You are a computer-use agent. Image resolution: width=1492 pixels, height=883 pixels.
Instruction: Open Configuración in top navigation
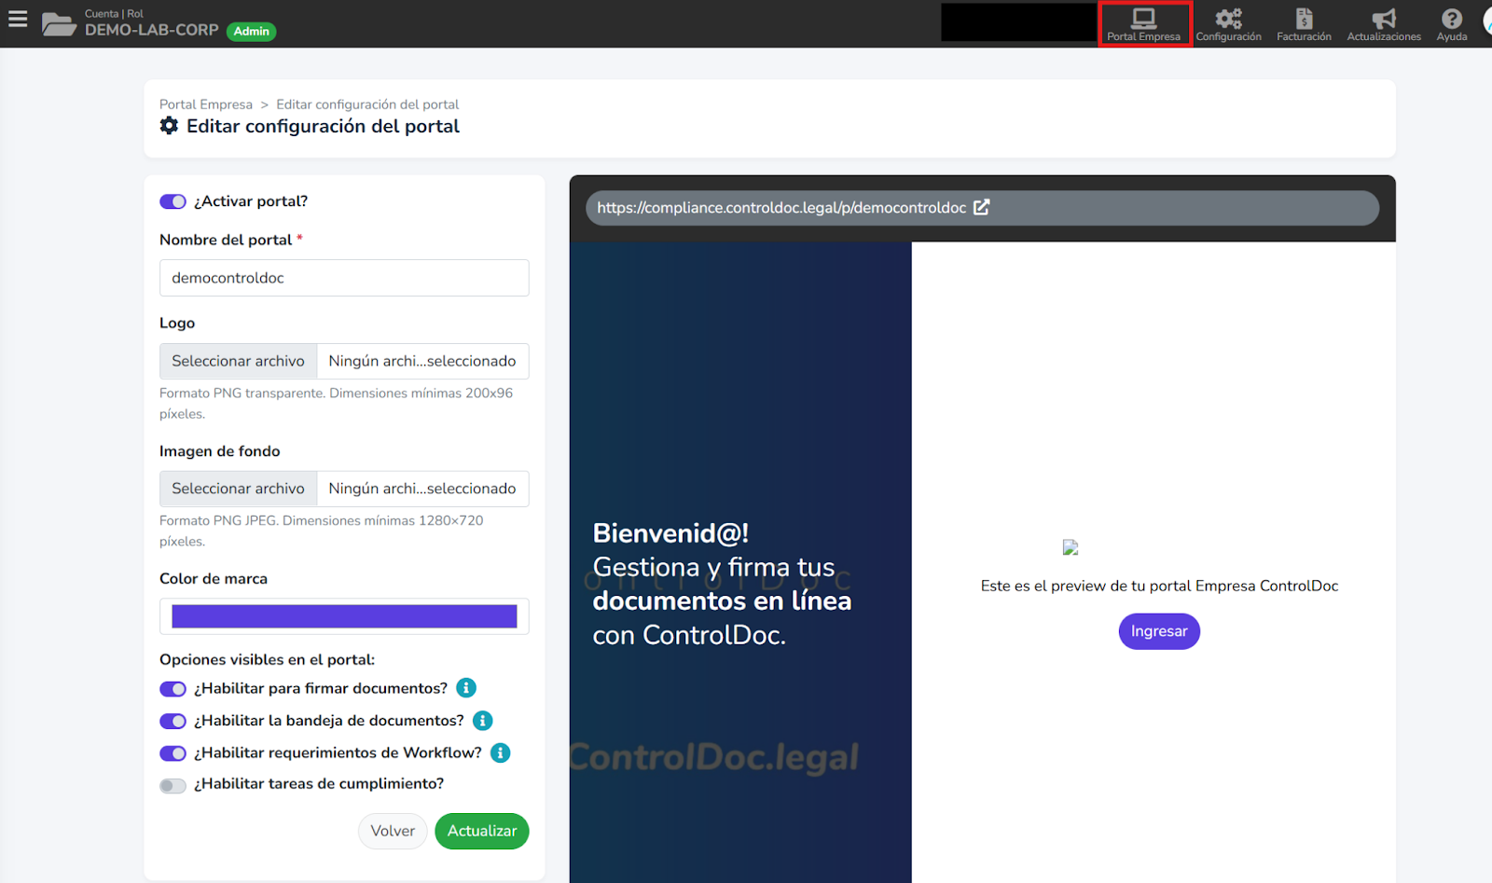click(x=1228, y=24)
